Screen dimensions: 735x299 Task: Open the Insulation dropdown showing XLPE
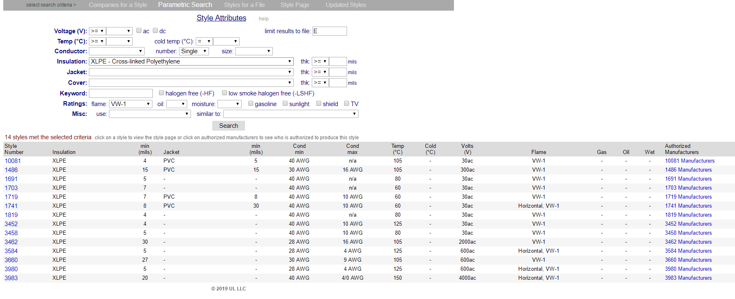tap(191, 61)
